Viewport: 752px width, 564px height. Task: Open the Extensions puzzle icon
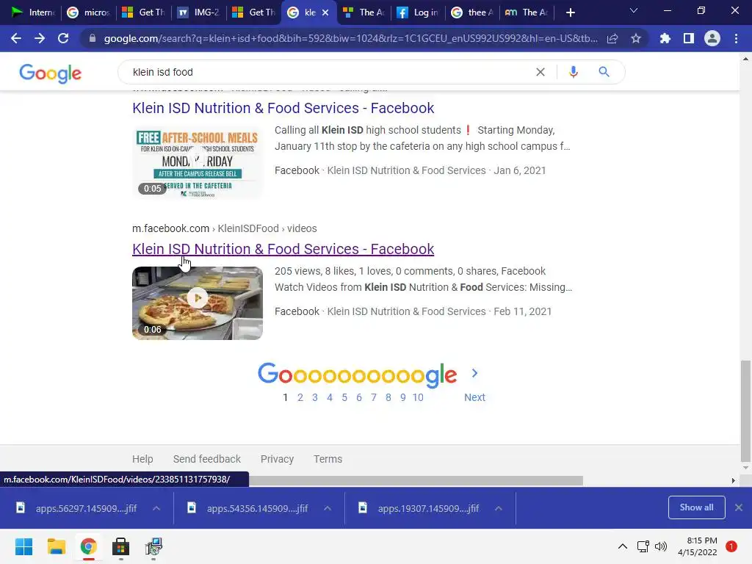tap(665, 38)
